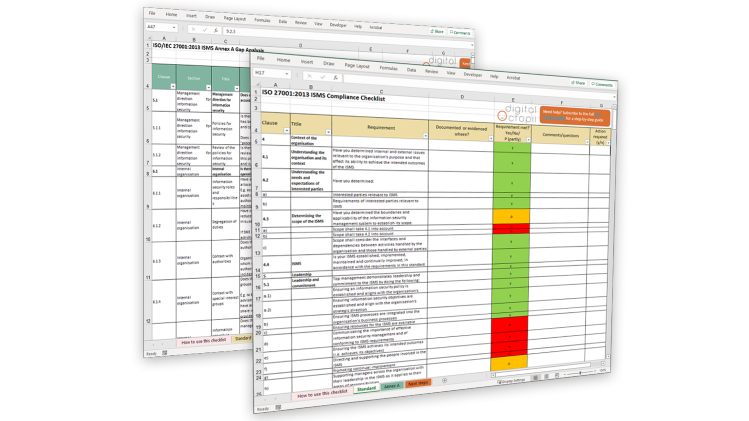Click the Comments icon in the top right
The image size is (749, 421).
click(603, 85)
